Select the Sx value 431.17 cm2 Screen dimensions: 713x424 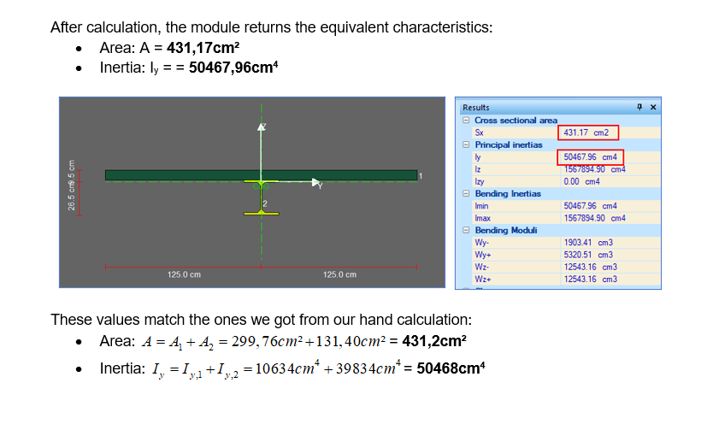pos(588,132)
